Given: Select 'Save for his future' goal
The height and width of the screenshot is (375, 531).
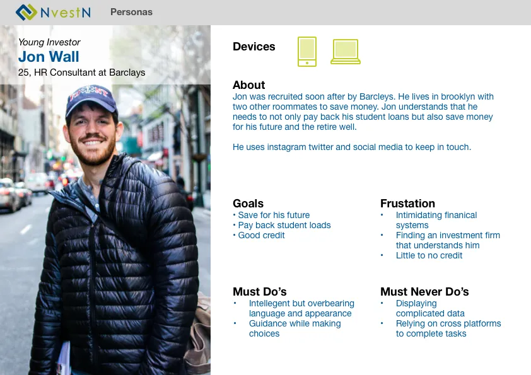Looking at the screenshot, I should pos(271,215).
